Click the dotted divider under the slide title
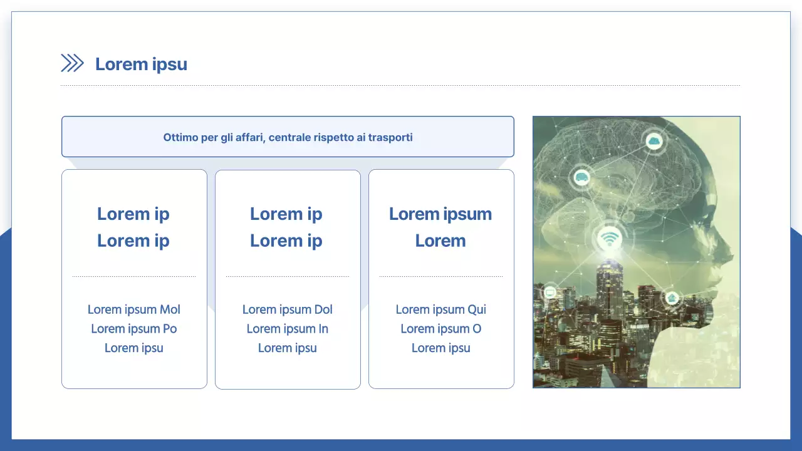The height and width of the screenshot is (451, 802). click(400, 86)
